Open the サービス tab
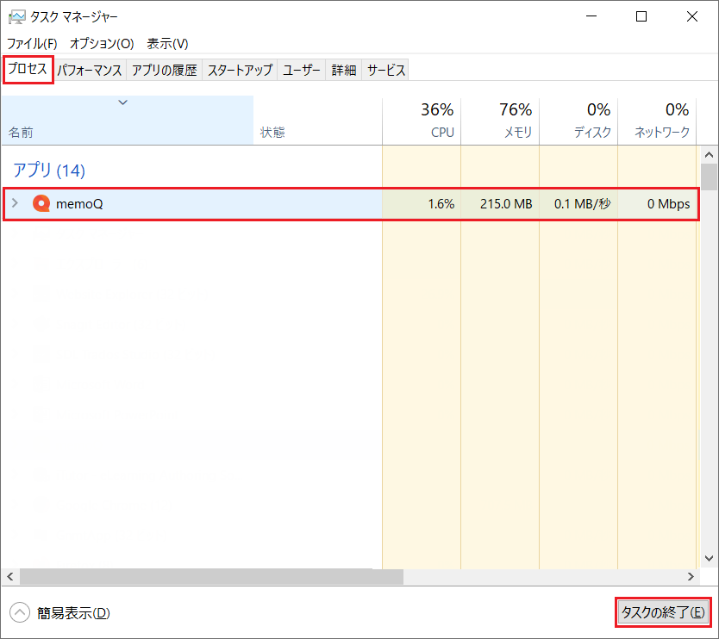The image size is (719, 639). tap(385, 71)
